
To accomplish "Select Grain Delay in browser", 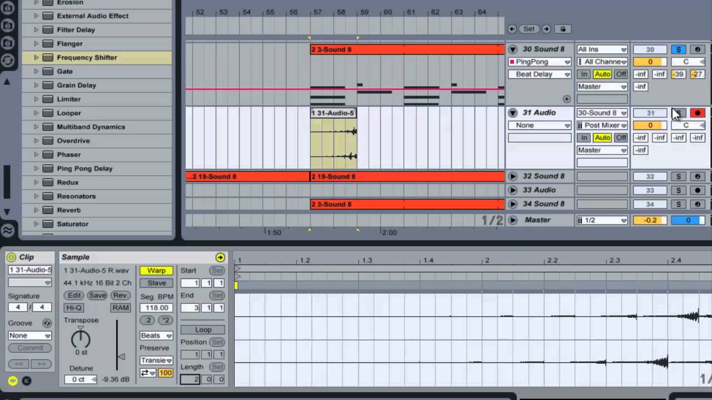I will click(76, 85).
